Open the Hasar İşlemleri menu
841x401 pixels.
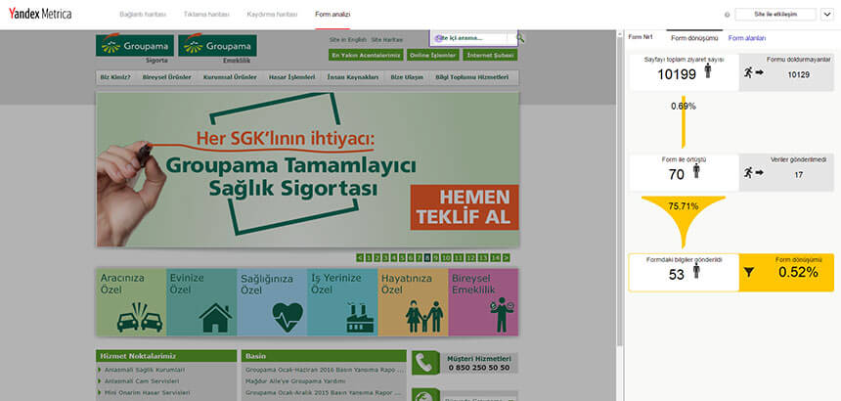click(291, 77)
